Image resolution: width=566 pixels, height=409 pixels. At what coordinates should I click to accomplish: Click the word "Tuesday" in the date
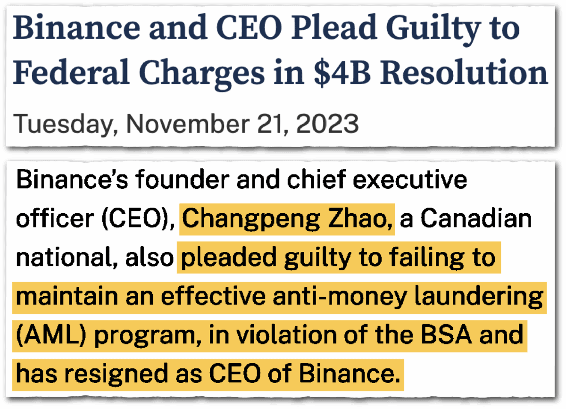pos(63,125)
